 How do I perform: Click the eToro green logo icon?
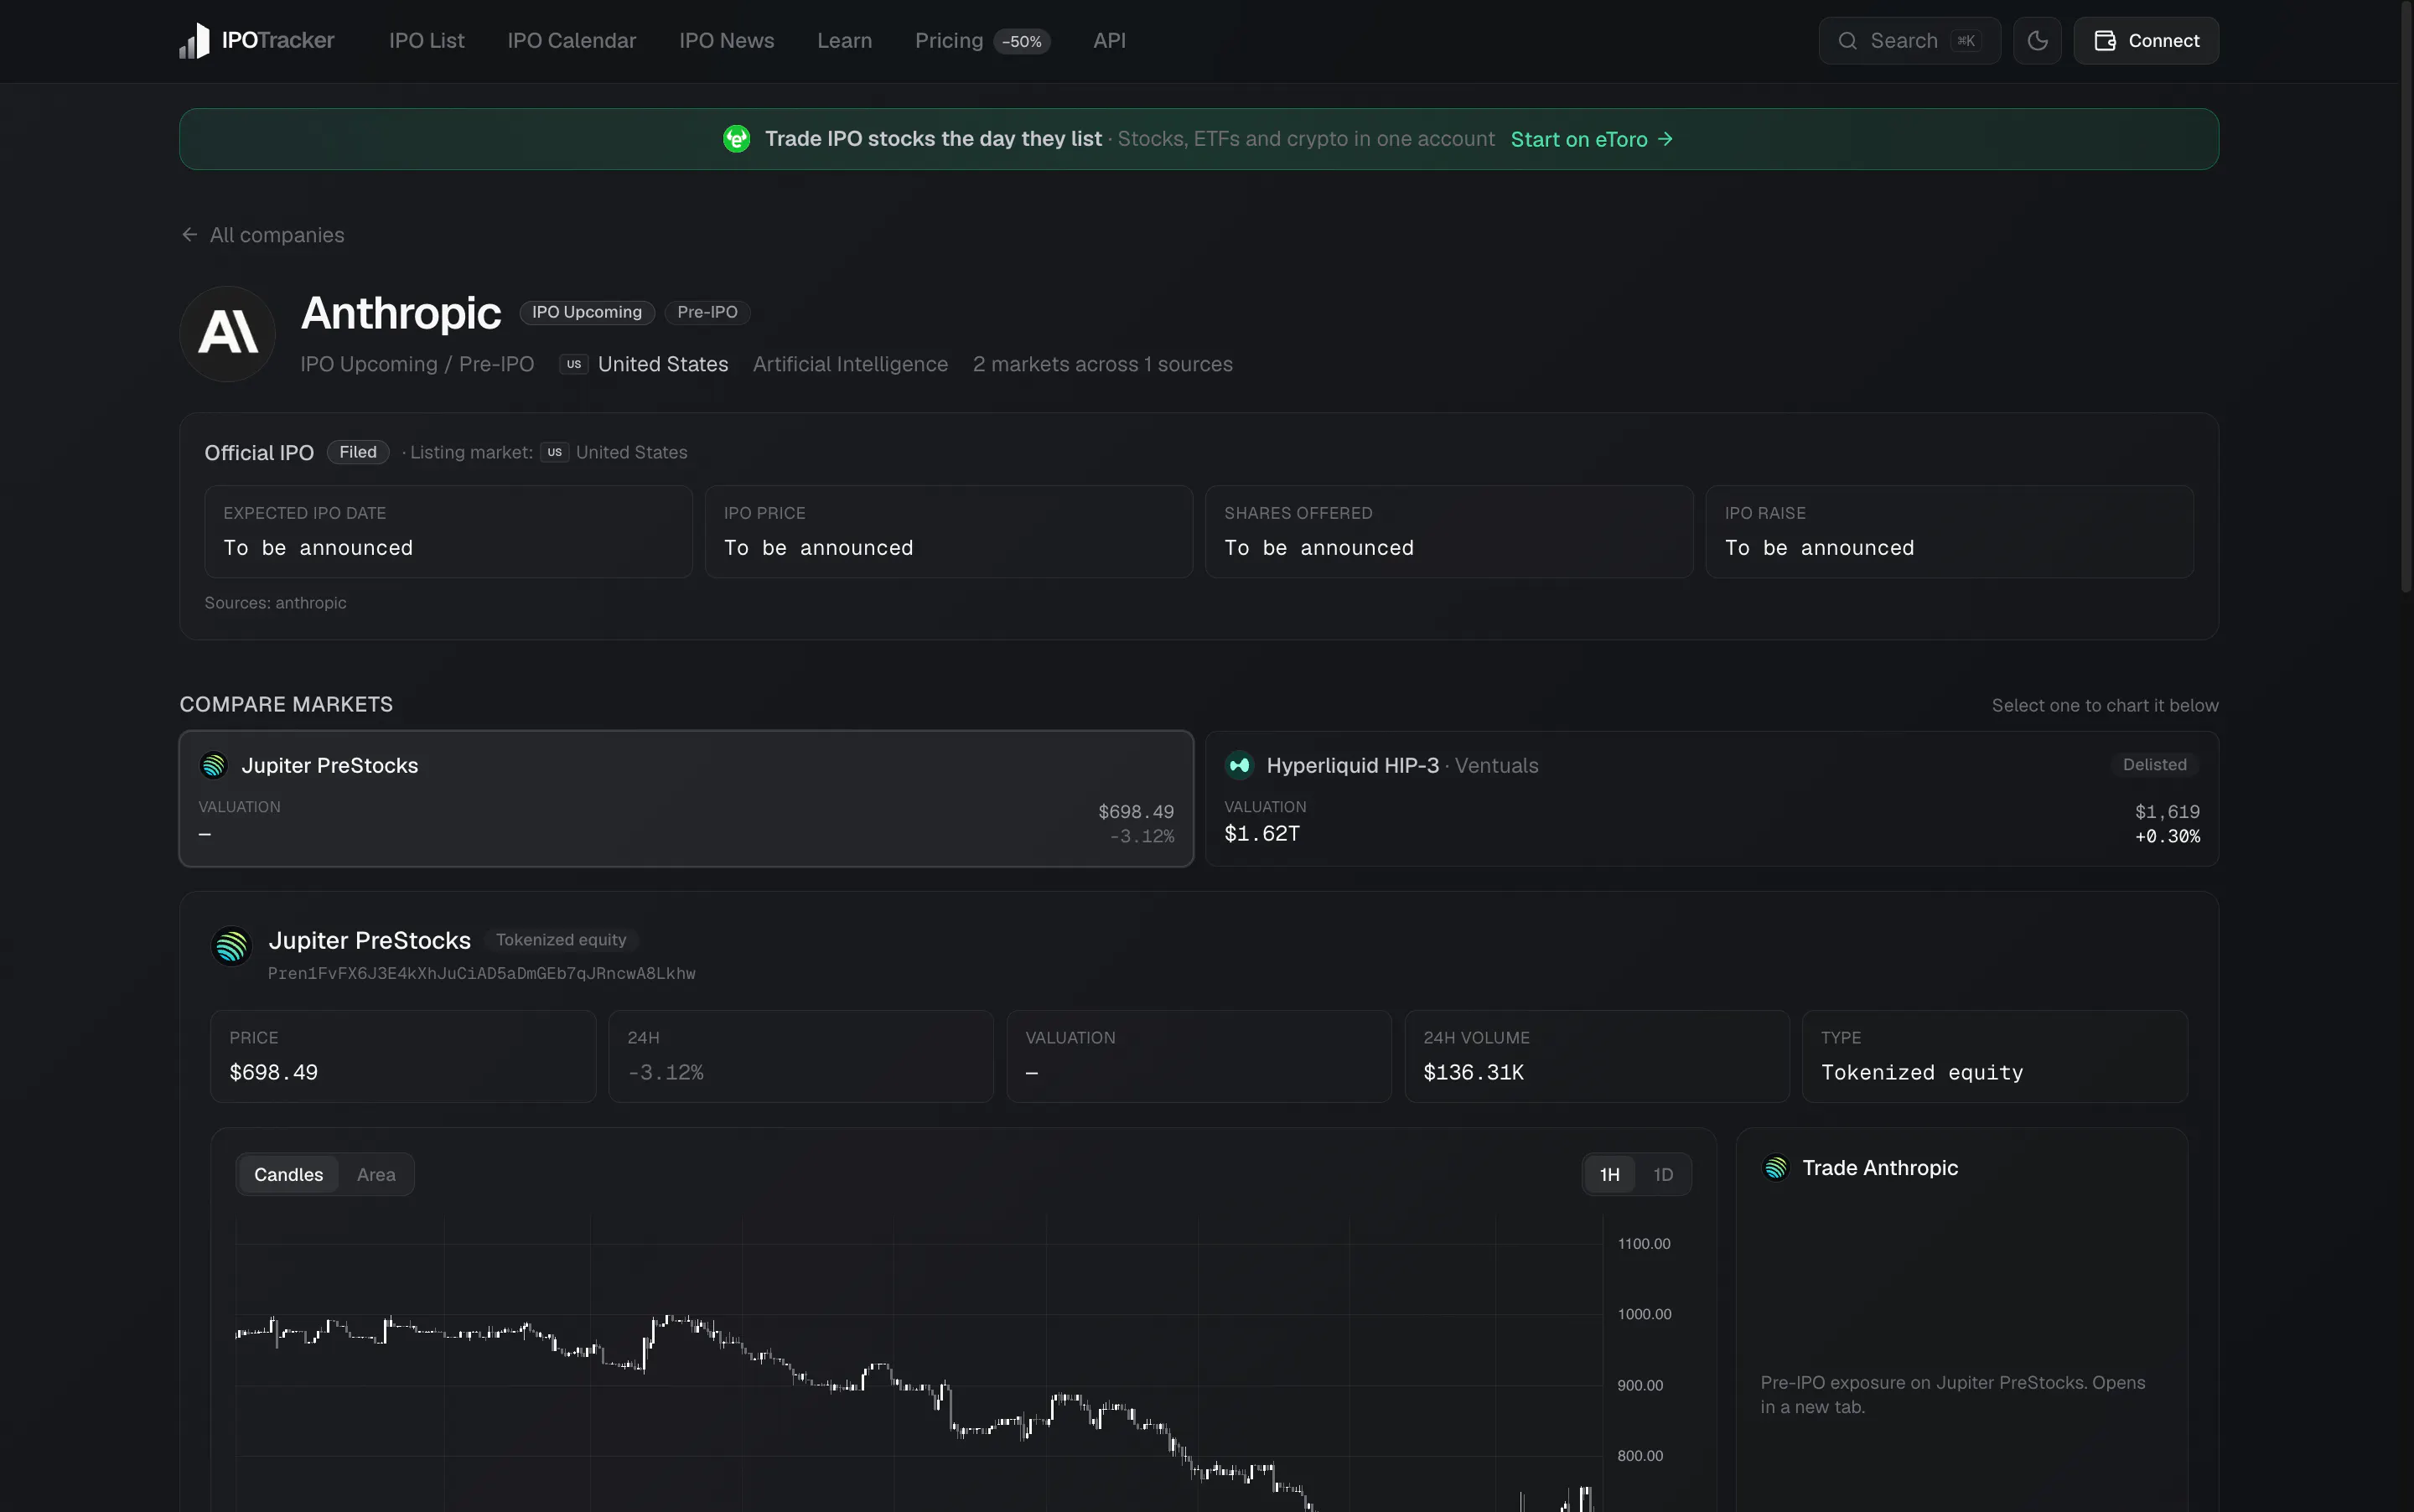pyautogui.click(x=737, y=139)
